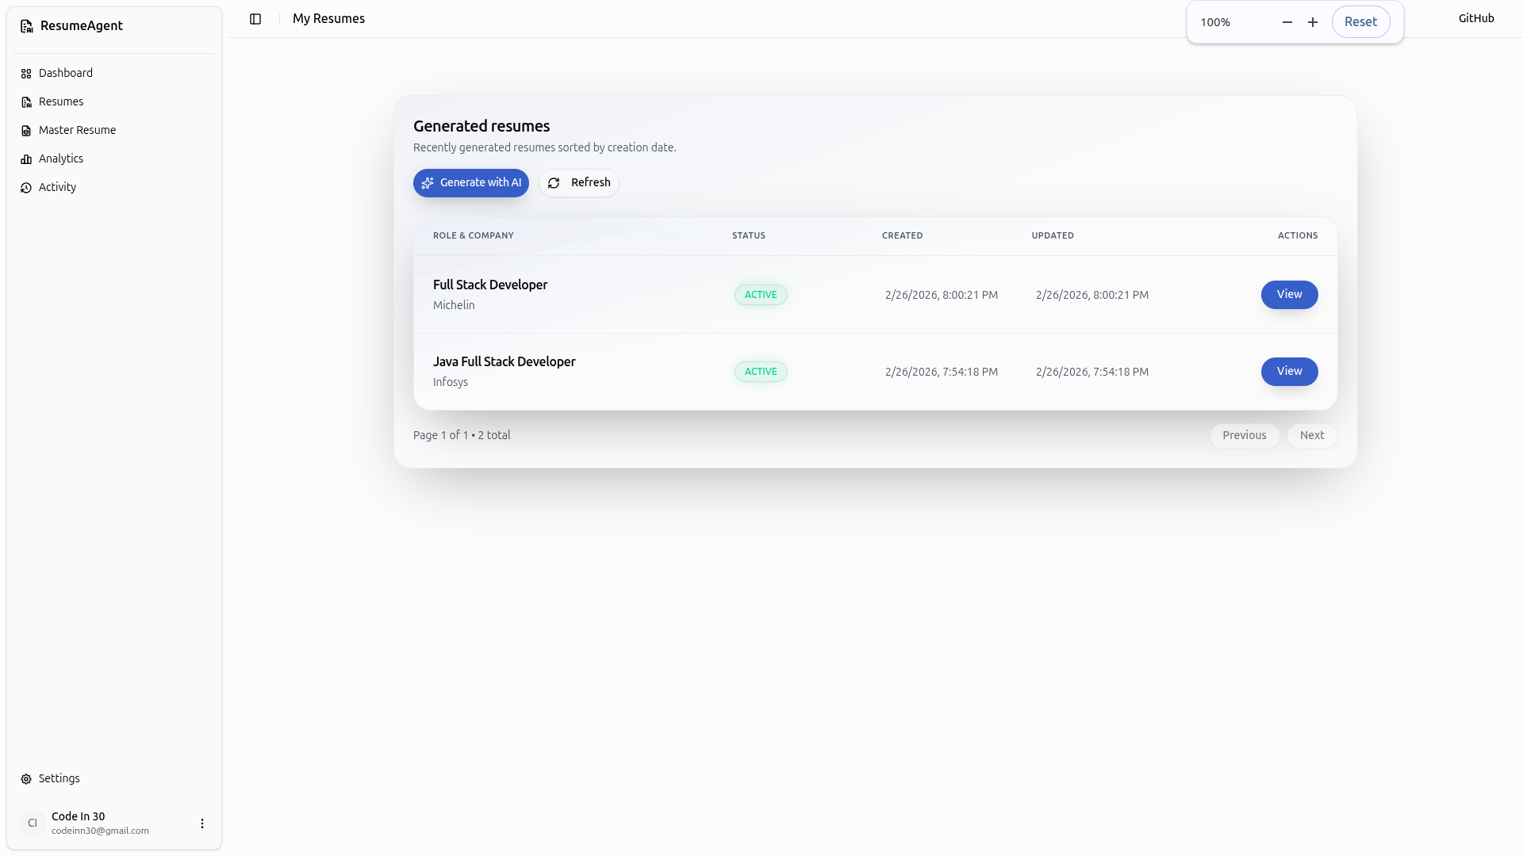This screenshot has height=856, width=1523.
Task: Click Generate with AI button
Action: (x=471, y=183)
